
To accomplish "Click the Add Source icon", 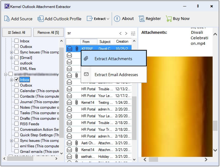I will click(7, 19).
